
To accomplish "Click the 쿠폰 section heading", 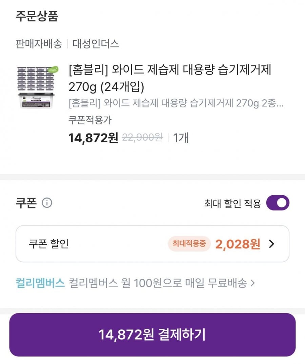I will 26,203.
